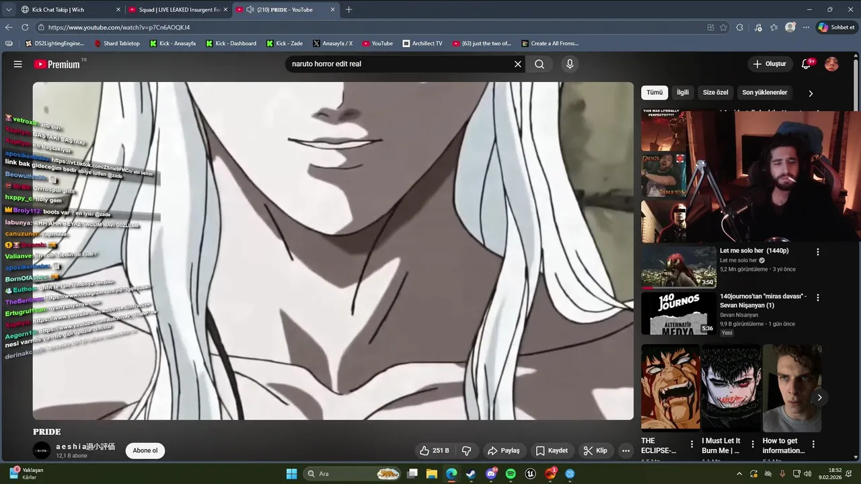Open options for 140journos miras davası video
Image resolution: width=861 pixels, height=484 pixels.
pos(818,297)
